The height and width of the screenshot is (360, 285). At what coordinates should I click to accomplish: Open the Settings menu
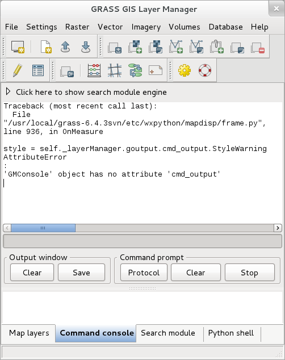(41, 27)
